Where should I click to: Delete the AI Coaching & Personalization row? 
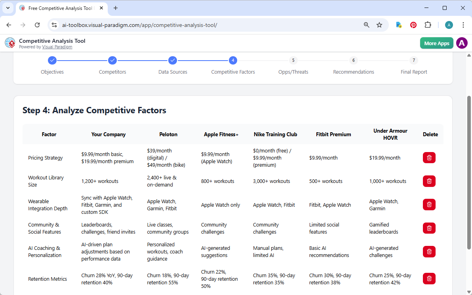tap(429, 251)
